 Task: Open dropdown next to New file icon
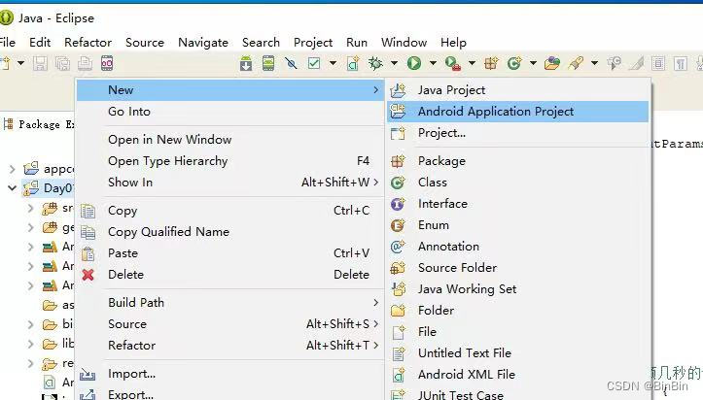tap(20, 63)
